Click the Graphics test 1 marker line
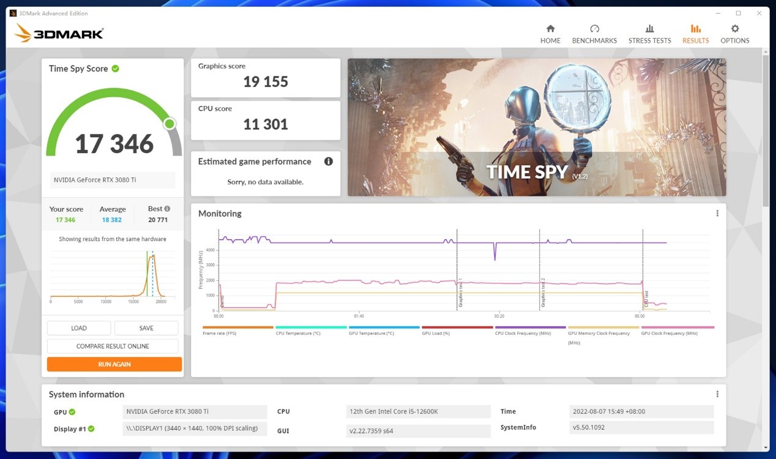Viewport: 776px width, 459px height. coord(457,270)
